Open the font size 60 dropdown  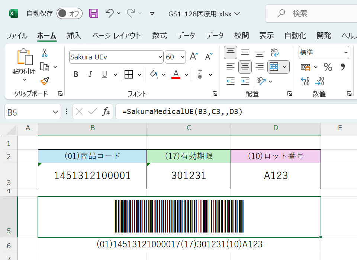(183, 57)
